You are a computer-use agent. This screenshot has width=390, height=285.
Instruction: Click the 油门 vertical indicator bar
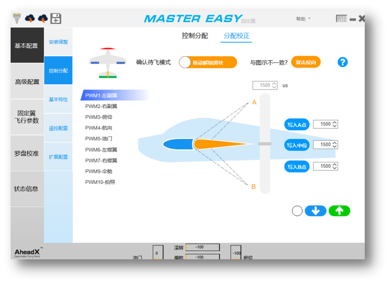158,252
